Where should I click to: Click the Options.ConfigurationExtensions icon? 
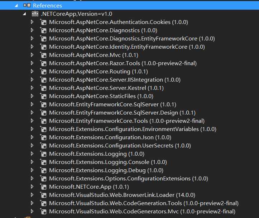44,179
